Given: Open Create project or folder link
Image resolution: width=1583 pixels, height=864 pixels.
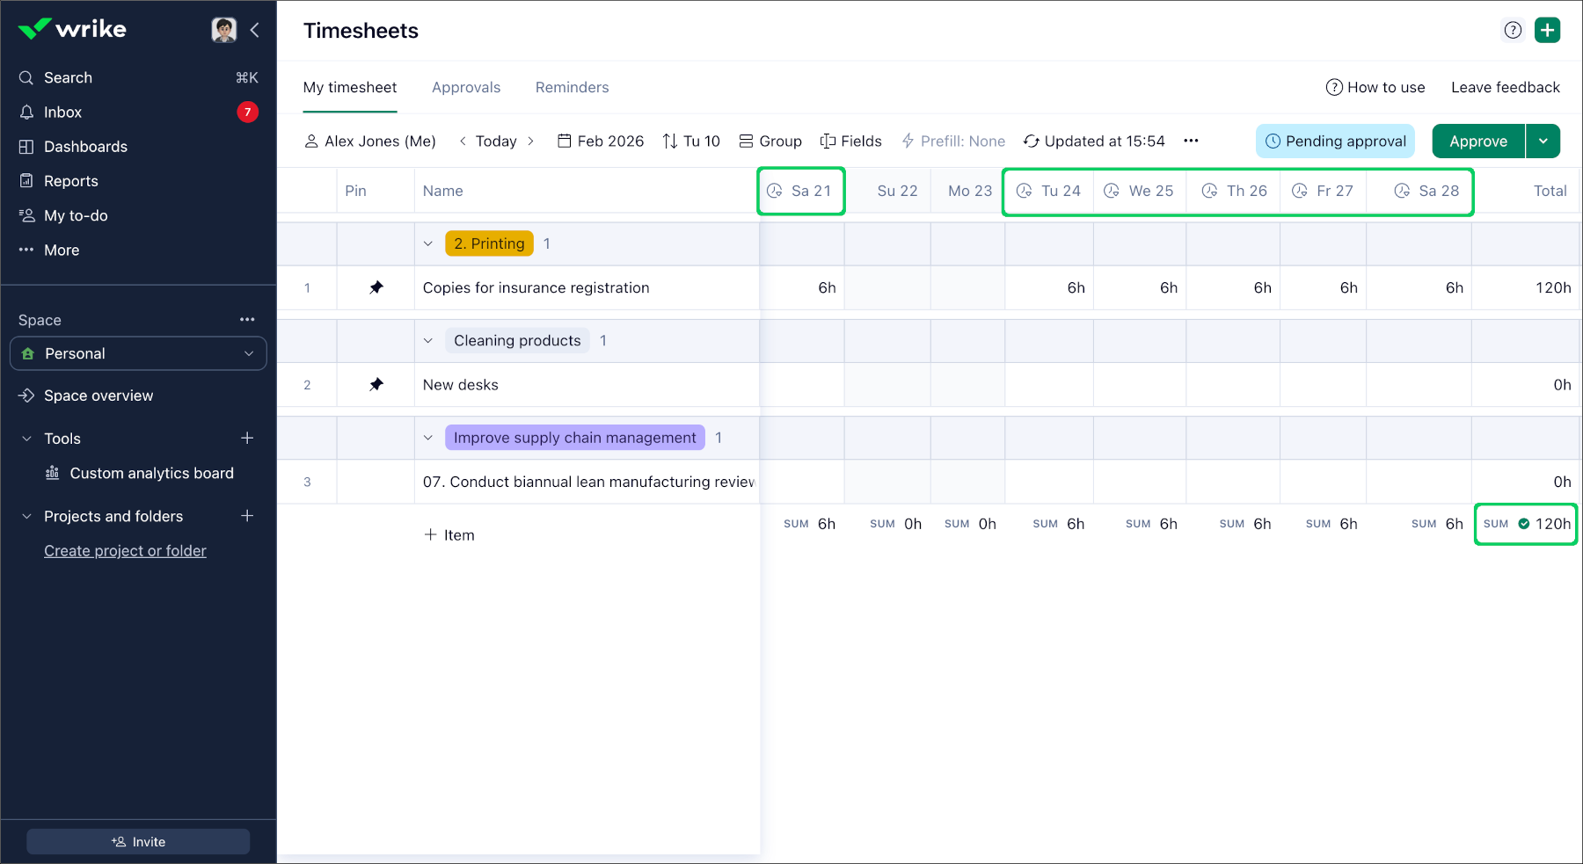Looking at the screenshot, I should click(125, 551).
